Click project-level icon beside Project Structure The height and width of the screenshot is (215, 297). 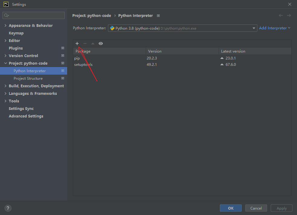pyautogui.click(x=63, y=78)
